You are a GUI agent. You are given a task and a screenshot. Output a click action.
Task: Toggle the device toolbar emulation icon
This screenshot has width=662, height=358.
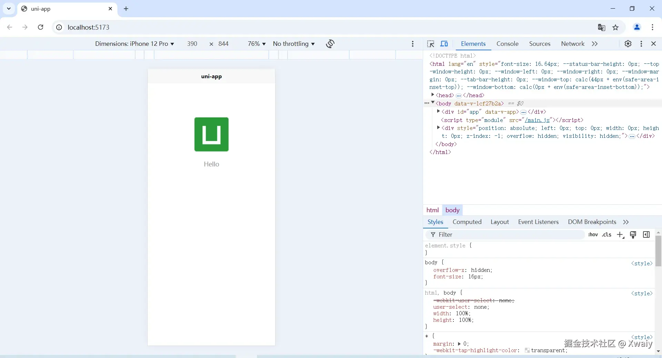click(444, 44)
